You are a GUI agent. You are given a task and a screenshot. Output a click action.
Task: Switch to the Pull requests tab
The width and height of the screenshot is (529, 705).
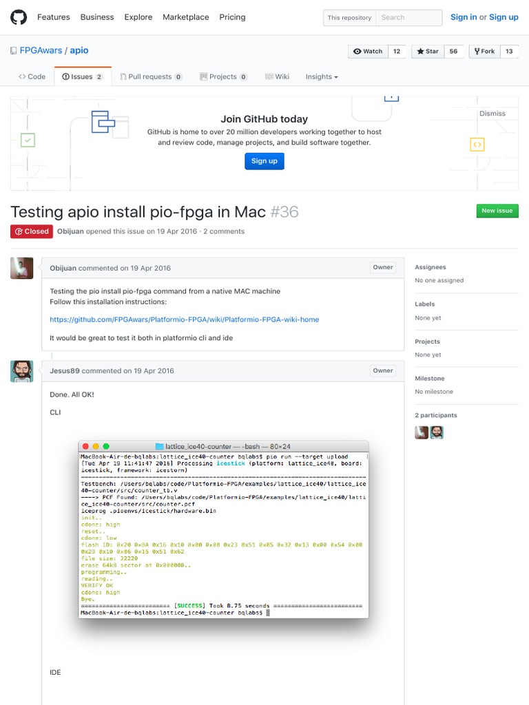pyautogui.click(x=151, y=76)
